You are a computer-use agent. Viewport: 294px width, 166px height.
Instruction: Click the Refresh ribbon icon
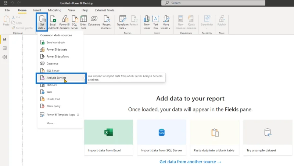[x=134, y=21]
